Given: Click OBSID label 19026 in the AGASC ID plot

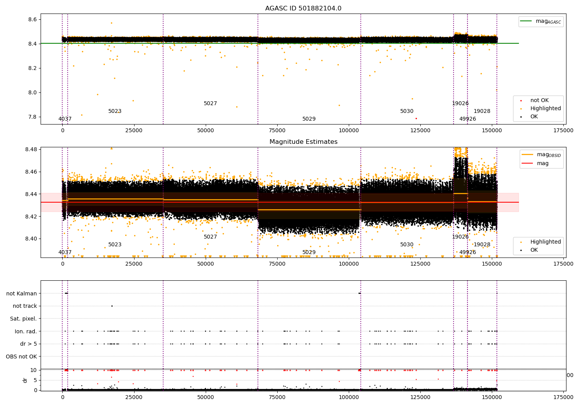Looking at the screenshot, I should coord(460,104).
